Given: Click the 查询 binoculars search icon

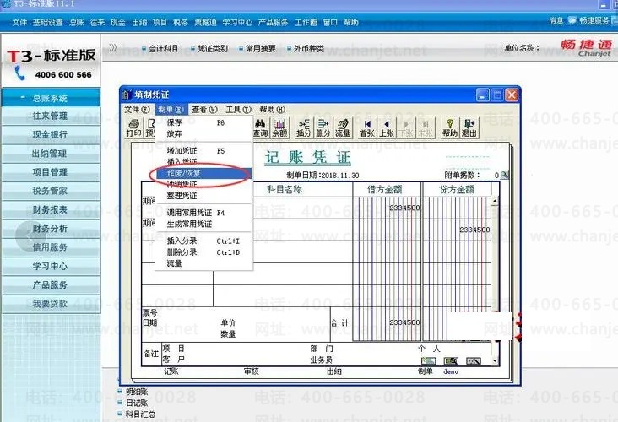Looking at the screenshot, I should tap(260, 127).
